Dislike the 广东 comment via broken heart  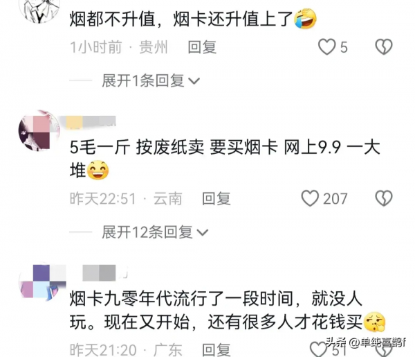[383, 351]
